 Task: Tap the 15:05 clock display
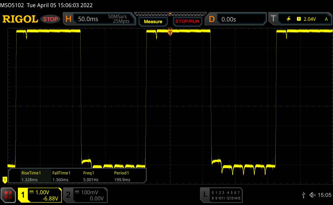coord(324,195)
